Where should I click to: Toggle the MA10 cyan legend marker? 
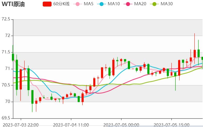(101, 4)
